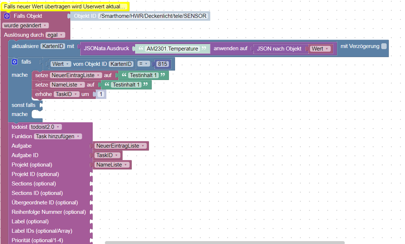The image size is (405, 244).
Task: Click the anwenden auf text
Action: pos(230,48)
